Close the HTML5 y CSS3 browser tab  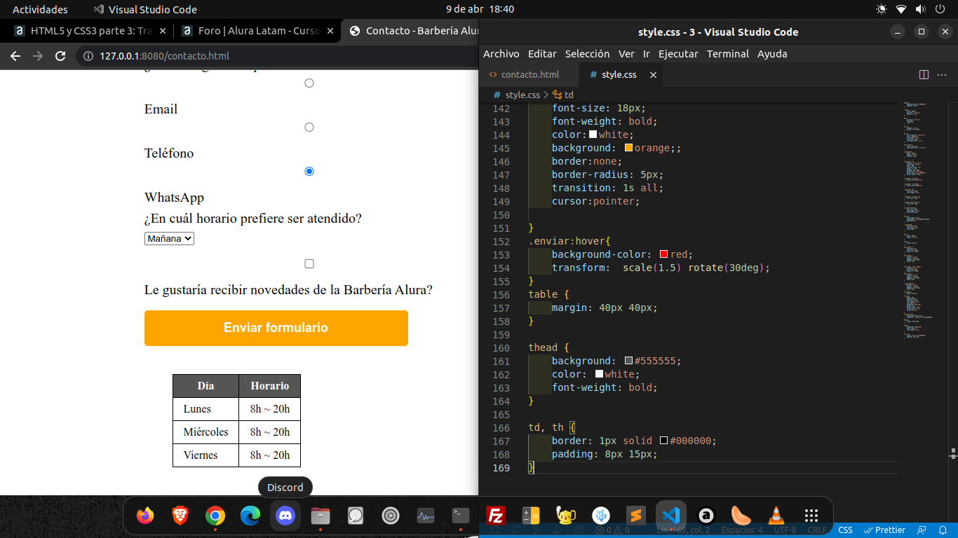point(163,31)
